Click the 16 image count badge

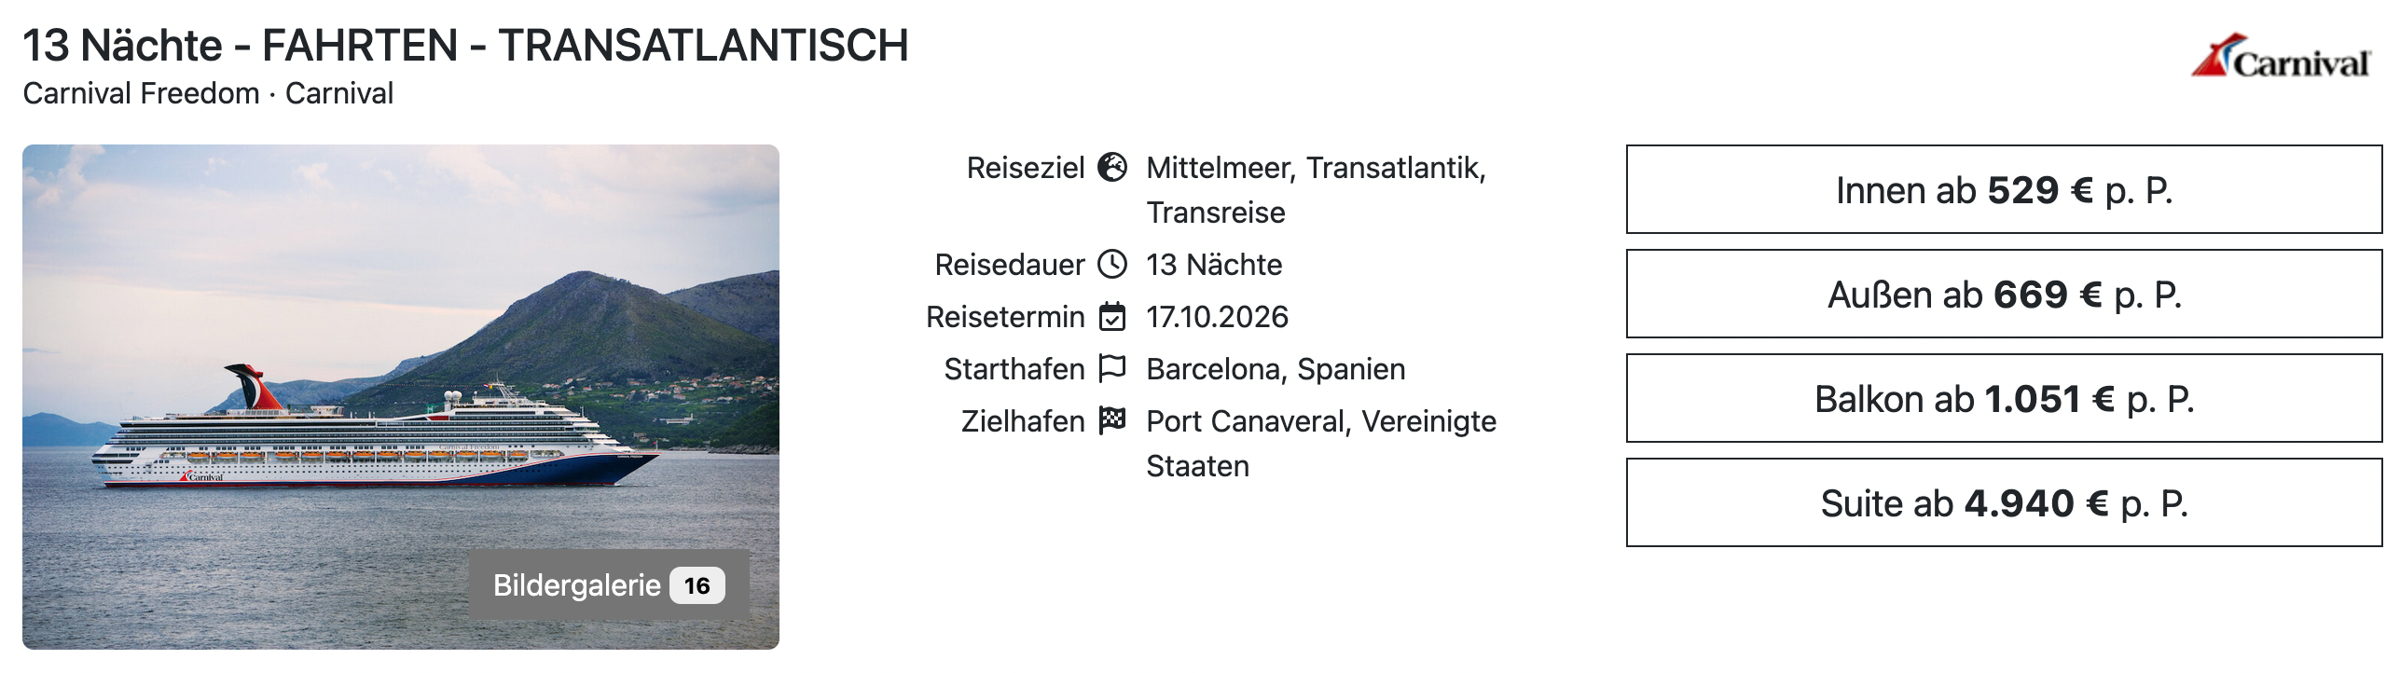point(697,585)
